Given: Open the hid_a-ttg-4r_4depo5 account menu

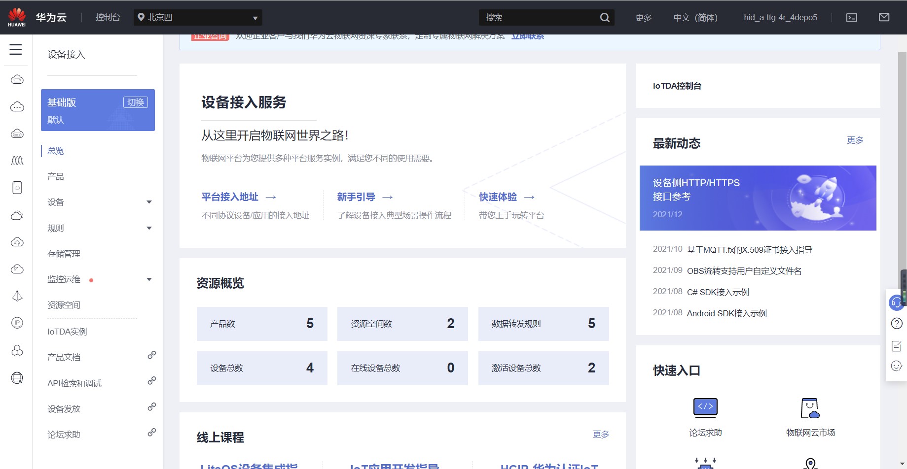Looking at the screenshot, I should point(780,18).
